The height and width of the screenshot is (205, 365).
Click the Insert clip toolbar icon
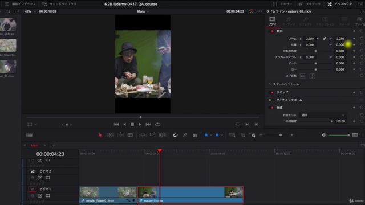coord(143,135)
